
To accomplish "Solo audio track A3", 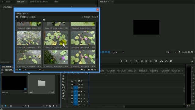I will click(x=84, y=98).
